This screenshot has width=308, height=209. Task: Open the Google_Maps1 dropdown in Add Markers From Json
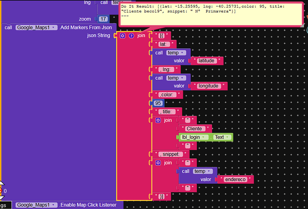pyautogui.click(x=36, y=28)
